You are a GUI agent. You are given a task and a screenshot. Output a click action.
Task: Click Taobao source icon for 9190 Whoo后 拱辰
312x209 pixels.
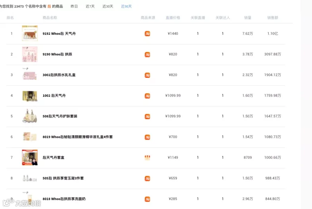[147, 55]
